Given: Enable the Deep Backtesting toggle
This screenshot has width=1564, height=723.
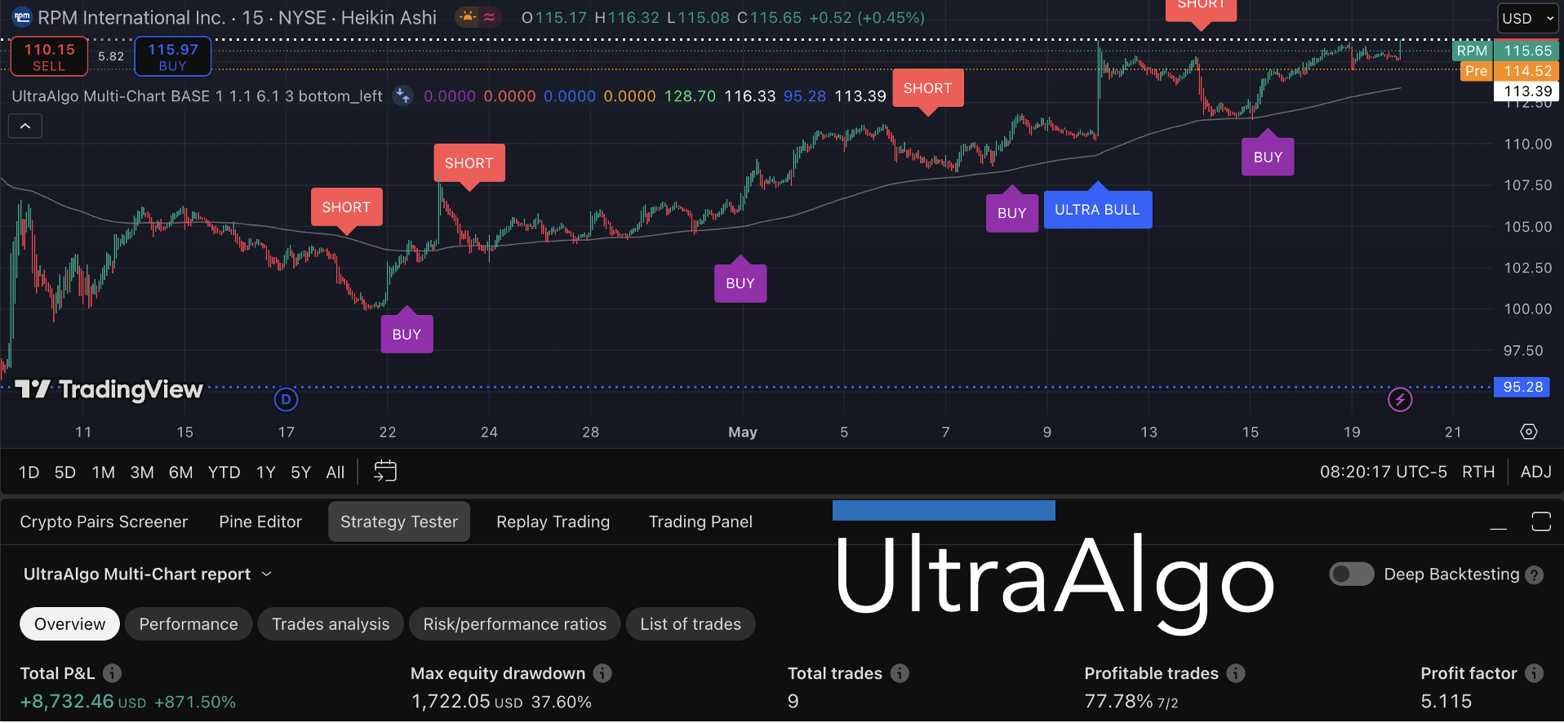Looking at the screenshot, I should tap(1352, 574).
